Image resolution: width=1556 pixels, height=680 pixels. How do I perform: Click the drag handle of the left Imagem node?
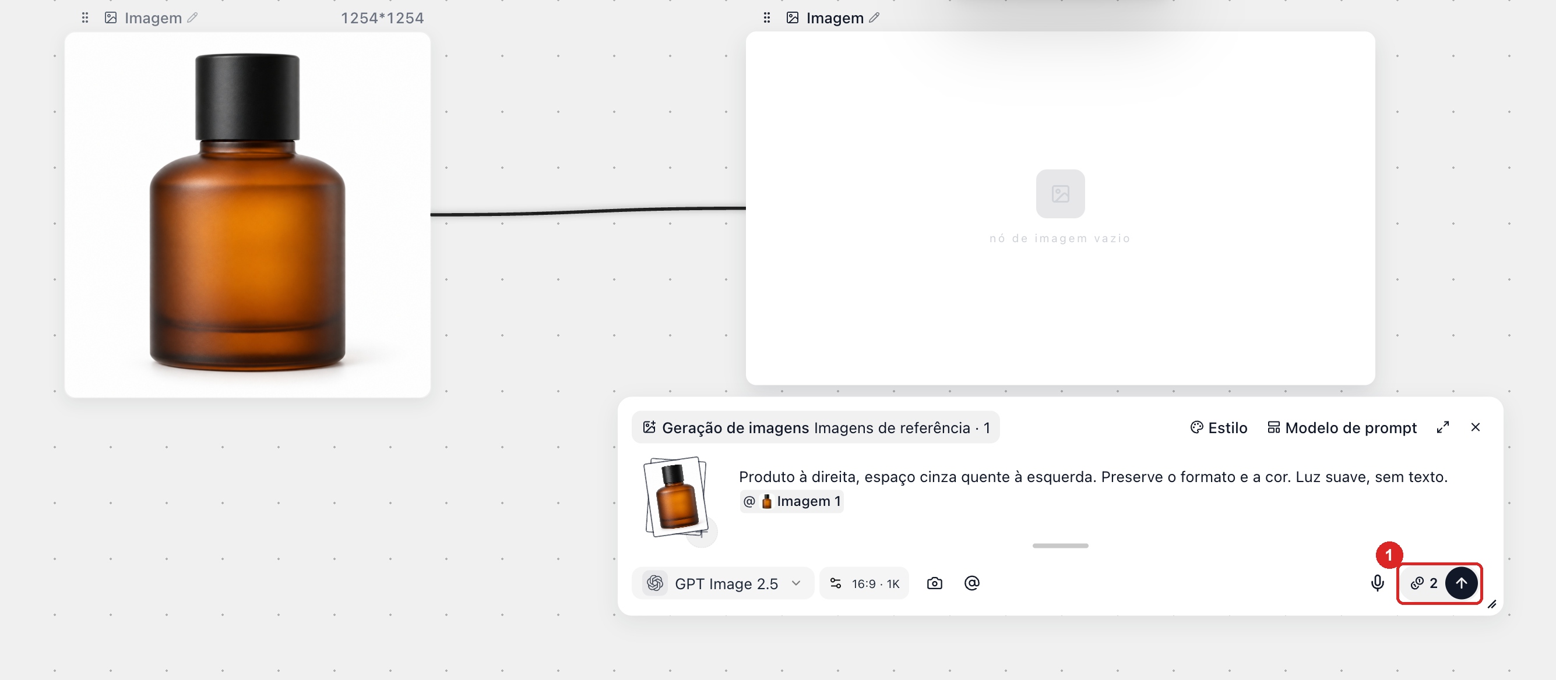pyautogui.click(x=85, y=18)
